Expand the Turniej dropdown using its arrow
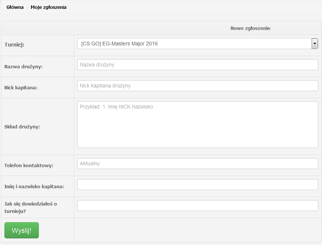322x245 pixels. 315,44
